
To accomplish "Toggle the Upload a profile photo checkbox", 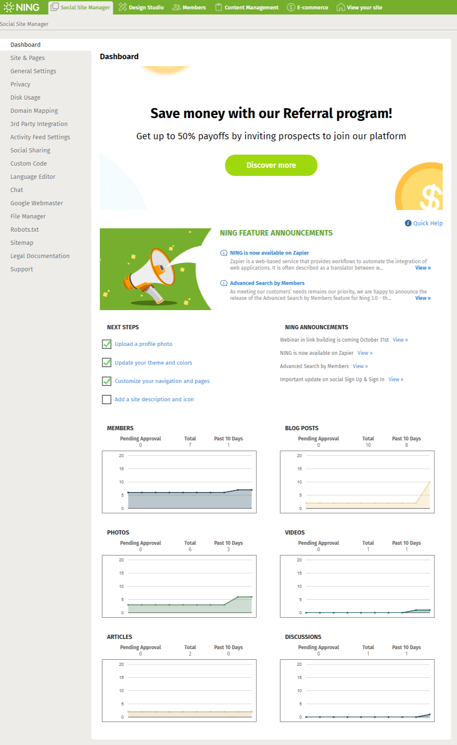I will 107,344.
